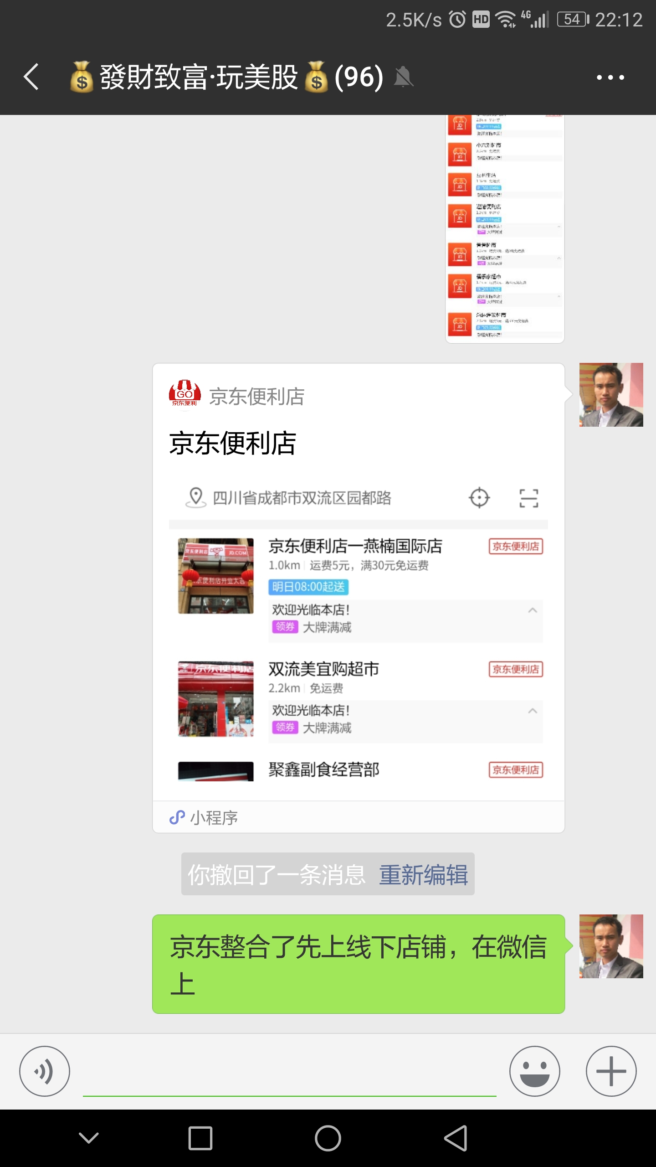Tap 领券 coupon tag under 双流美宜购超市

[x=285, y=727]
